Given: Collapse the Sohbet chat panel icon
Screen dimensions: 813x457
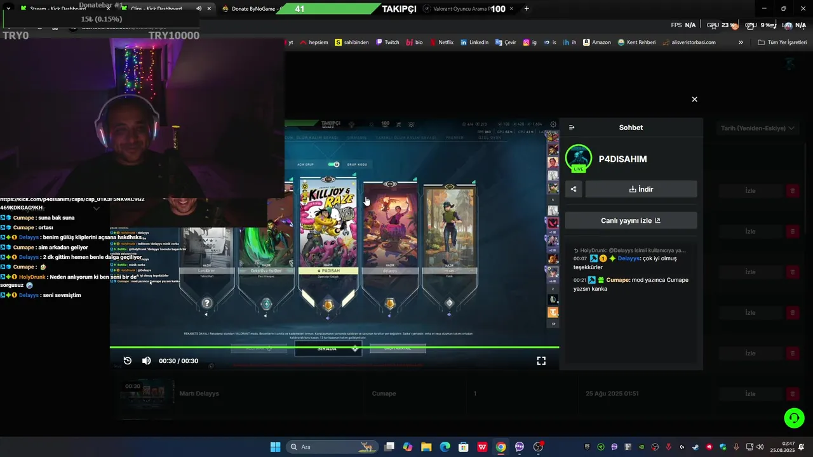Looking at the screenshot, I should (572, 128).
